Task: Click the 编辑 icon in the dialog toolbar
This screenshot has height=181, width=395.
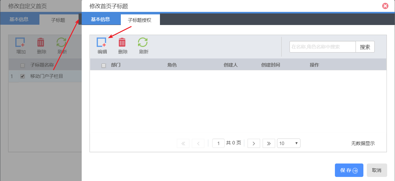Action: pos(102,43)
